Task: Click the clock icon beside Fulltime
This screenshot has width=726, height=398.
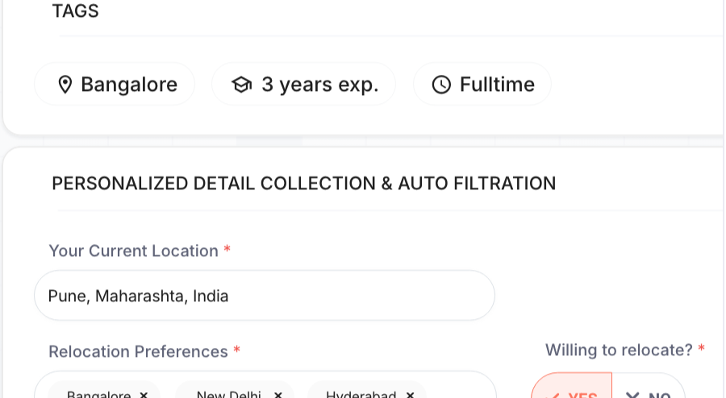Action: pyautogui.click(x=441, y=85)
